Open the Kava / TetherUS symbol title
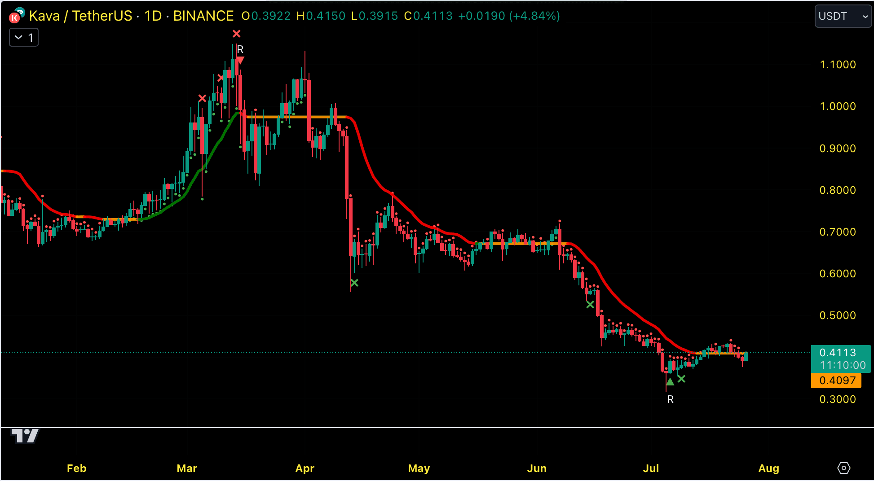874x481 pixels. click(81, 16)
